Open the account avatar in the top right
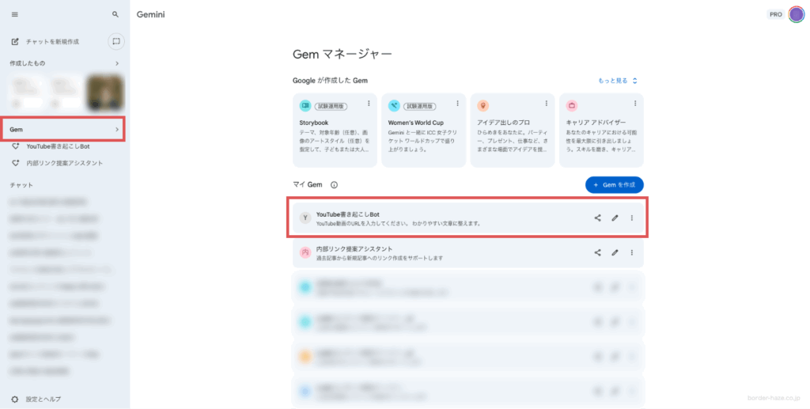The width and height of the screenshot is (810, 409). [x=797, y=14]
